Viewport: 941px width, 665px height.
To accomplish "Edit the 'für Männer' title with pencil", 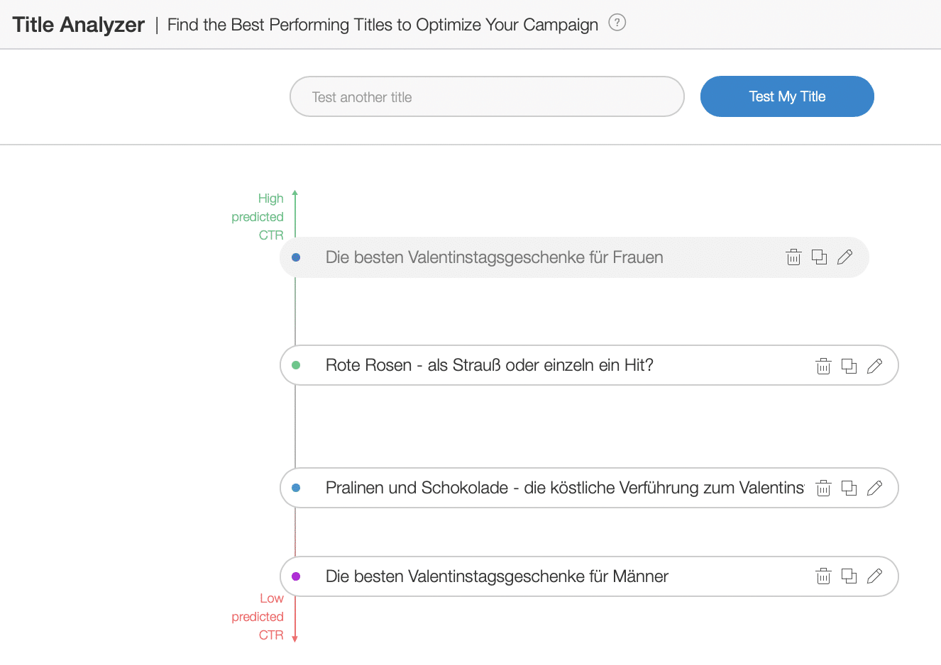I will coord(874,576).
